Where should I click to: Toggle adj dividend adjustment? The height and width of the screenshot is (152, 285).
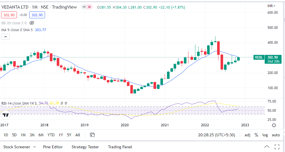coord(247,135)
